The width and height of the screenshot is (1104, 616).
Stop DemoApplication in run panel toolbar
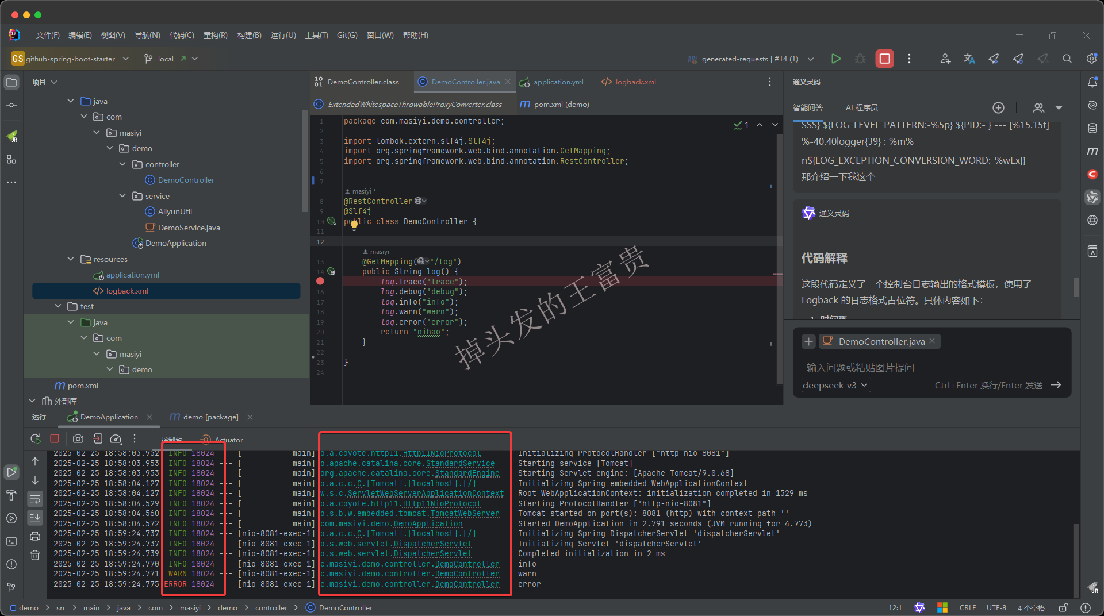point(55,438)
